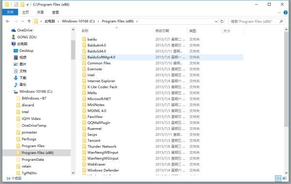Open the recent locations dropdown arrow
The height and width of the screenshot is (184, 291).
click(23, 21)
